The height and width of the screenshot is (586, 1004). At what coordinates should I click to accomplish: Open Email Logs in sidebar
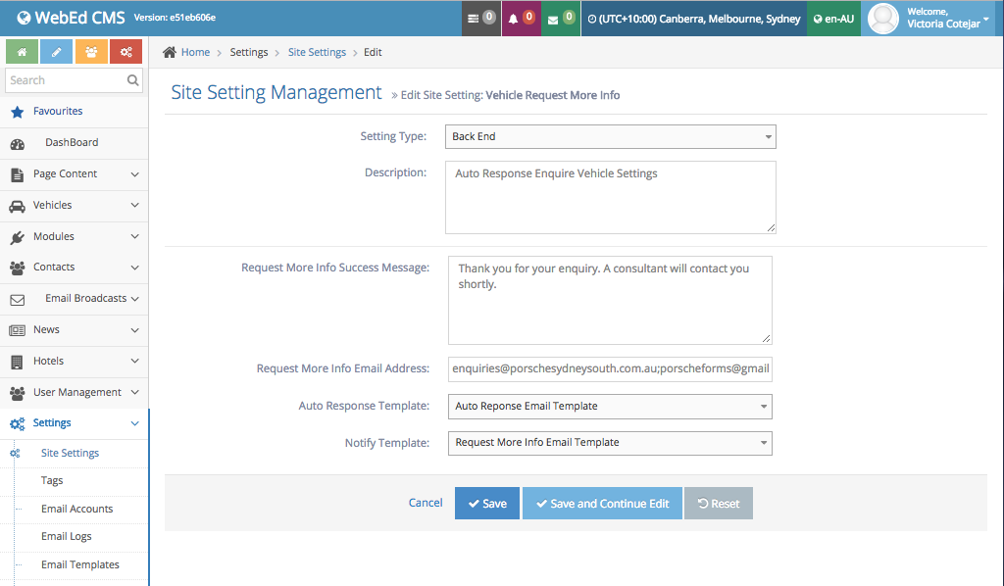[x=67, y=537]
